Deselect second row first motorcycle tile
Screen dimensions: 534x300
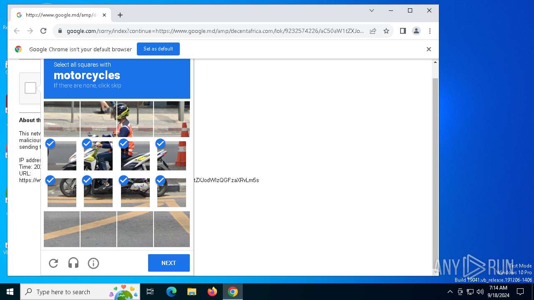[x=62, y=156]
